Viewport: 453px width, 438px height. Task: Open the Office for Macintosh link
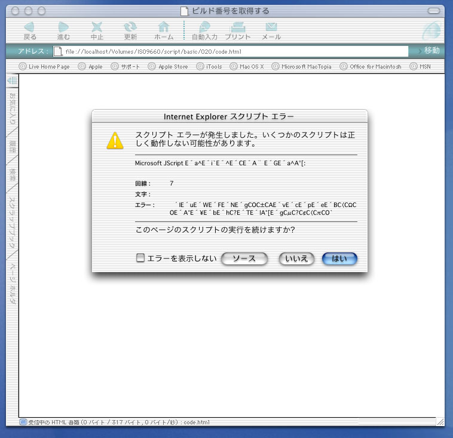point(371,67)
